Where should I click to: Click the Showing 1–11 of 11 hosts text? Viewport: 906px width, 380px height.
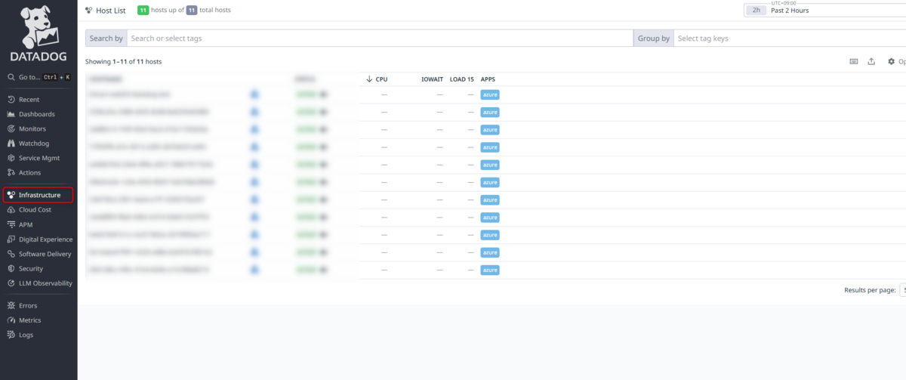[123, 62]
